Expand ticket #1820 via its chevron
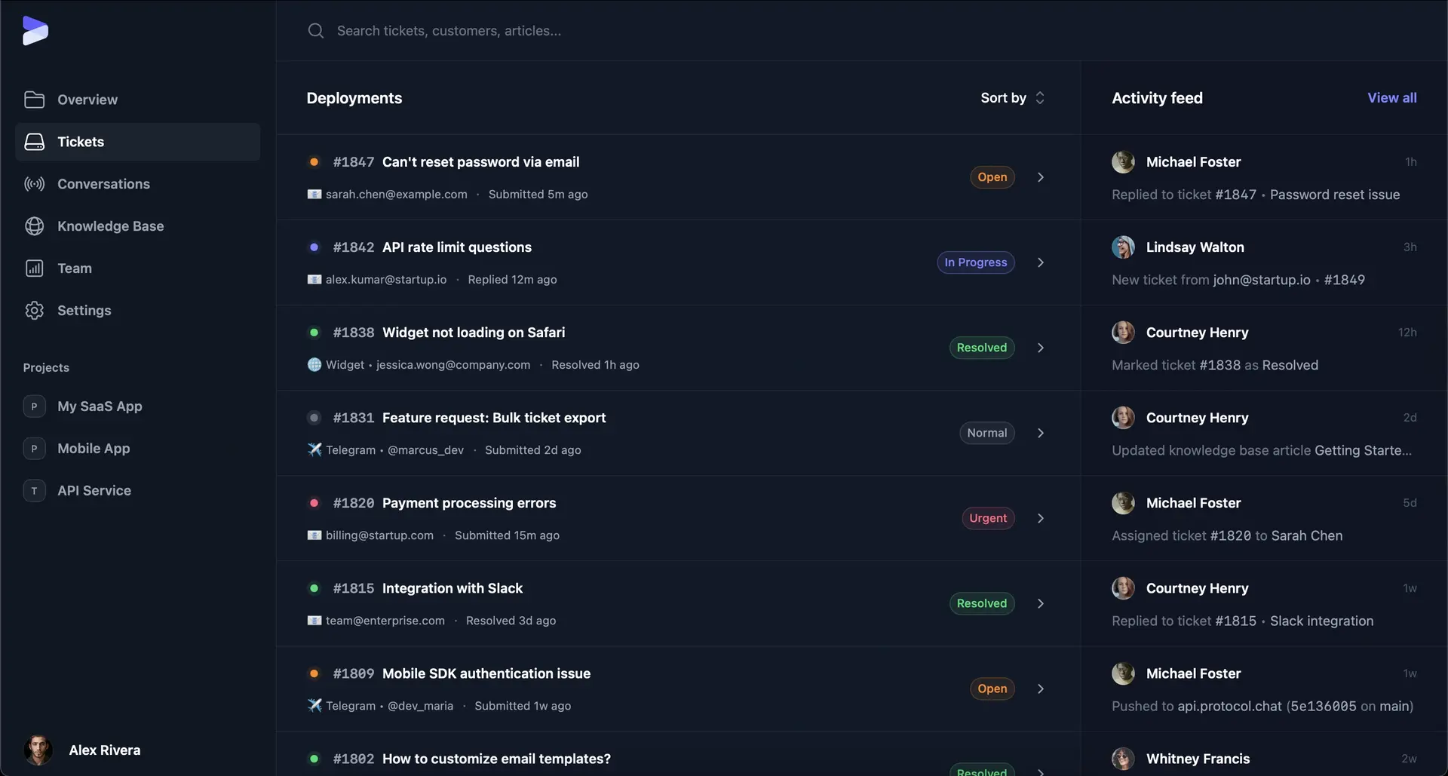Screen dimensions: 1448x776 pyautogui.click(x=1041, y=517)
